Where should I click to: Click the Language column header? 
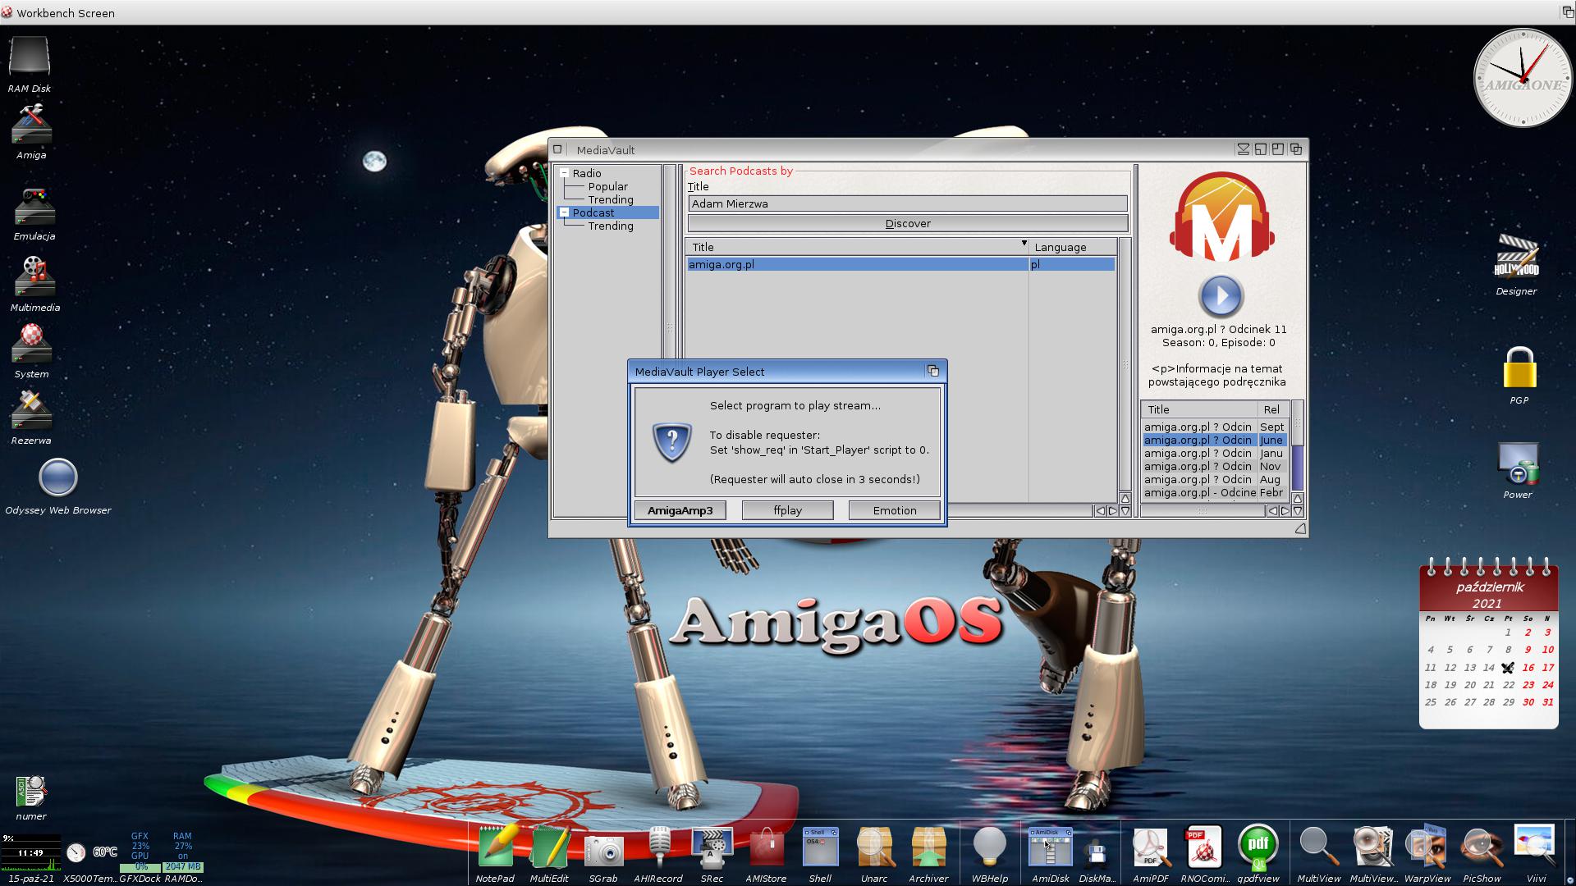coord(1072,247)
